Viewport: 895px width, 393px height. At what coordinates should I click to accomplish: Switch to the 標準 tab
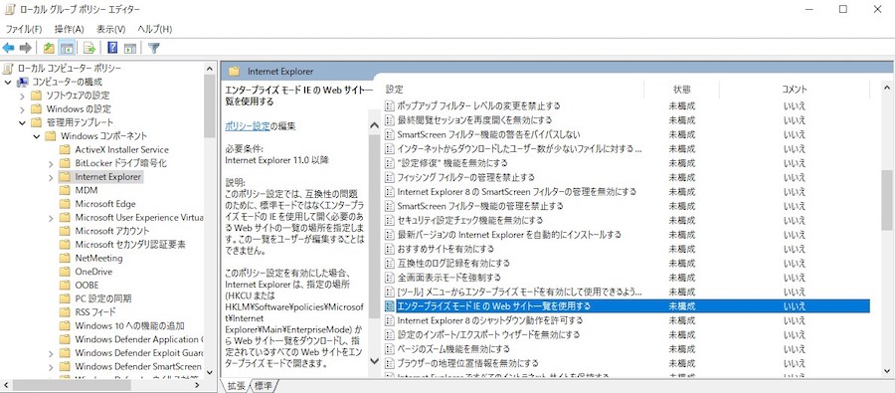(x=264, y=386)
